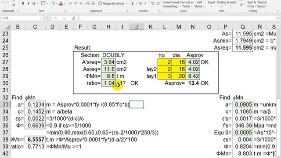281x158 pixels.
Task: Open Conditional Formatting menu
Action: [171, 4]
